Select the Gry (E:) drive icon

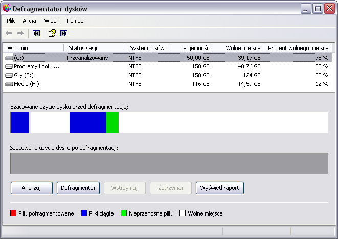9,76
